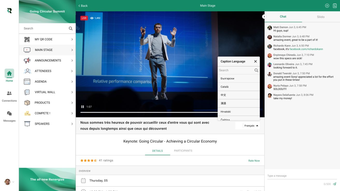Click the LIVE badge on video
340x191 pixels.
pos(84,18)
